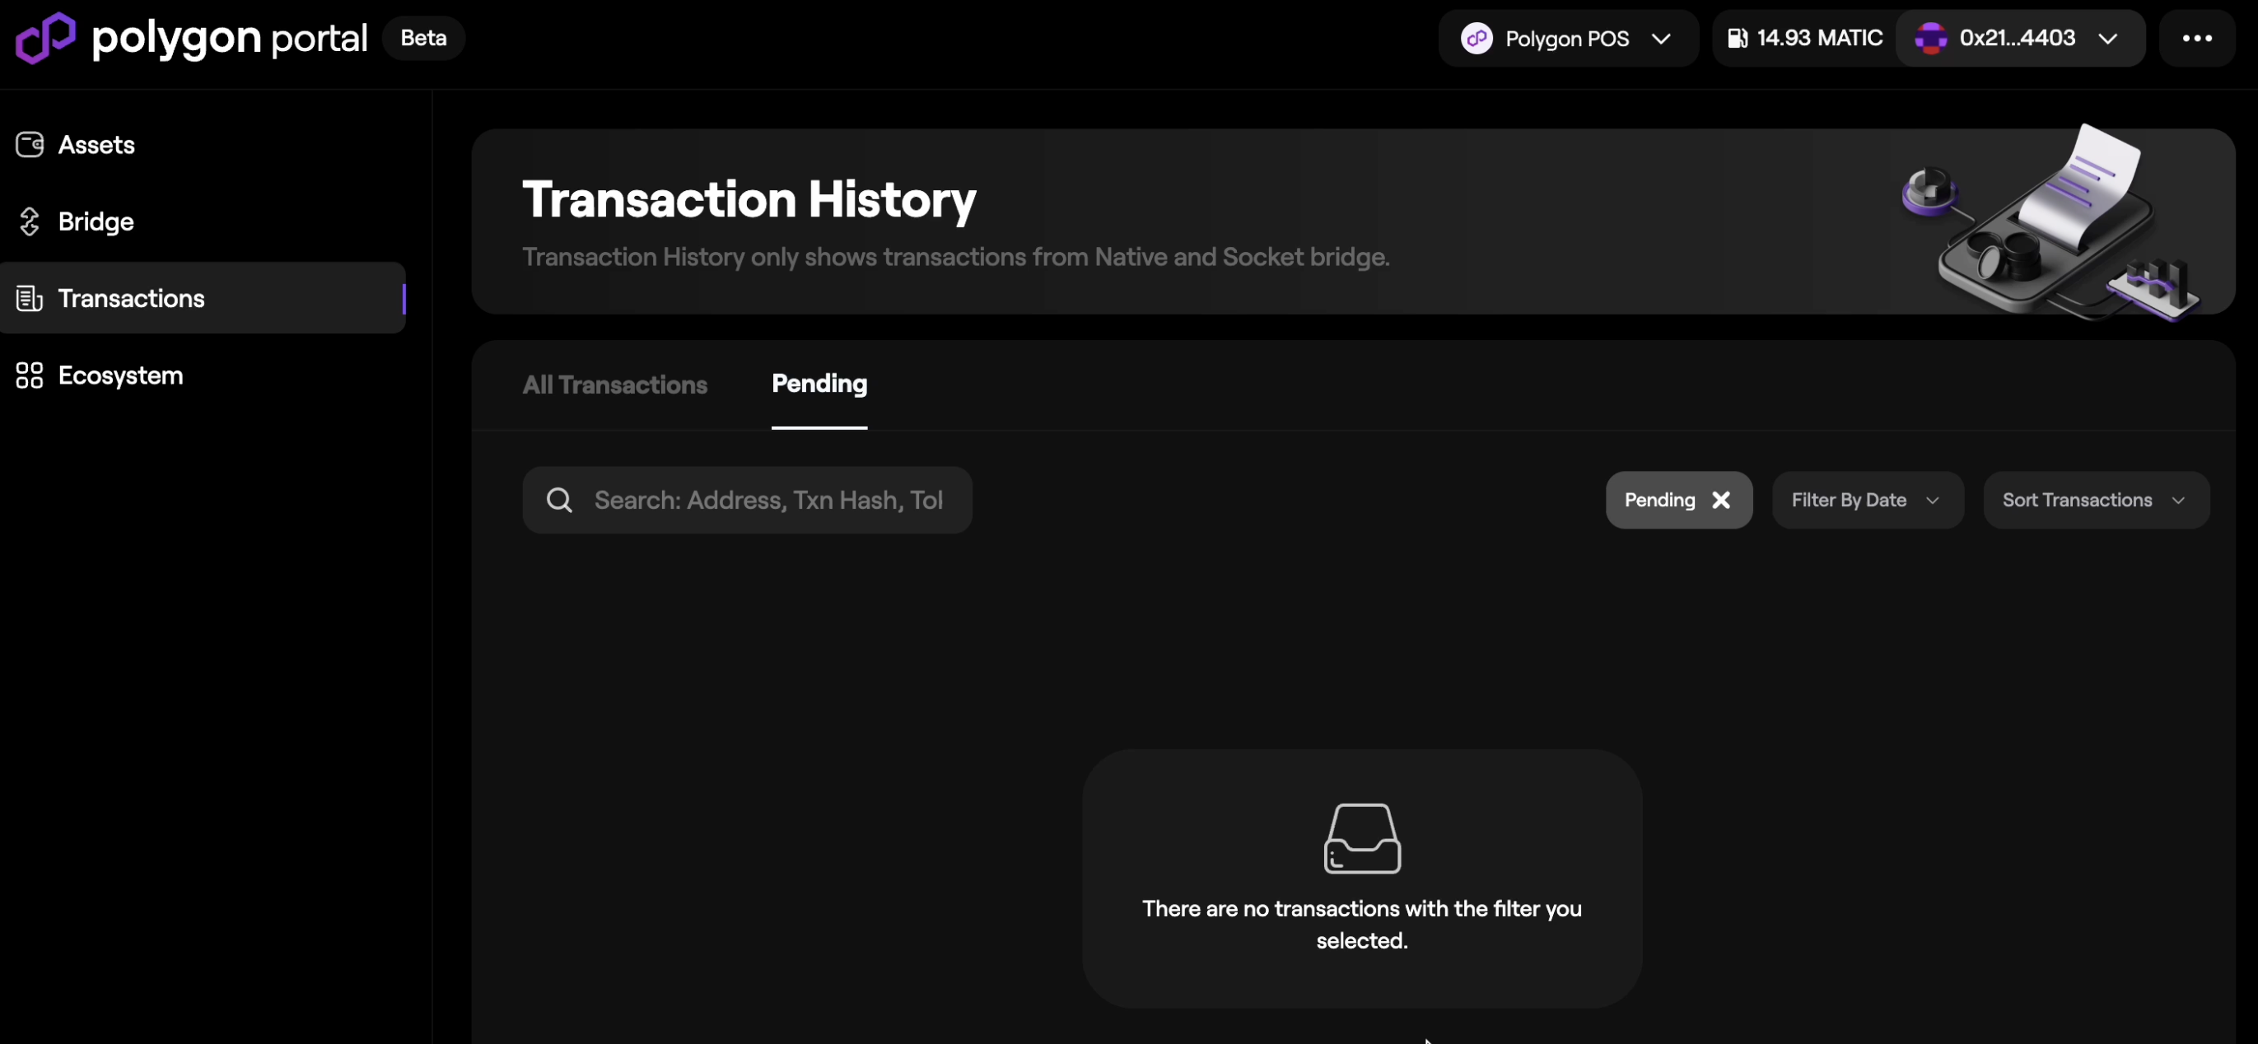Click the transaction search input field

[772, 500]
